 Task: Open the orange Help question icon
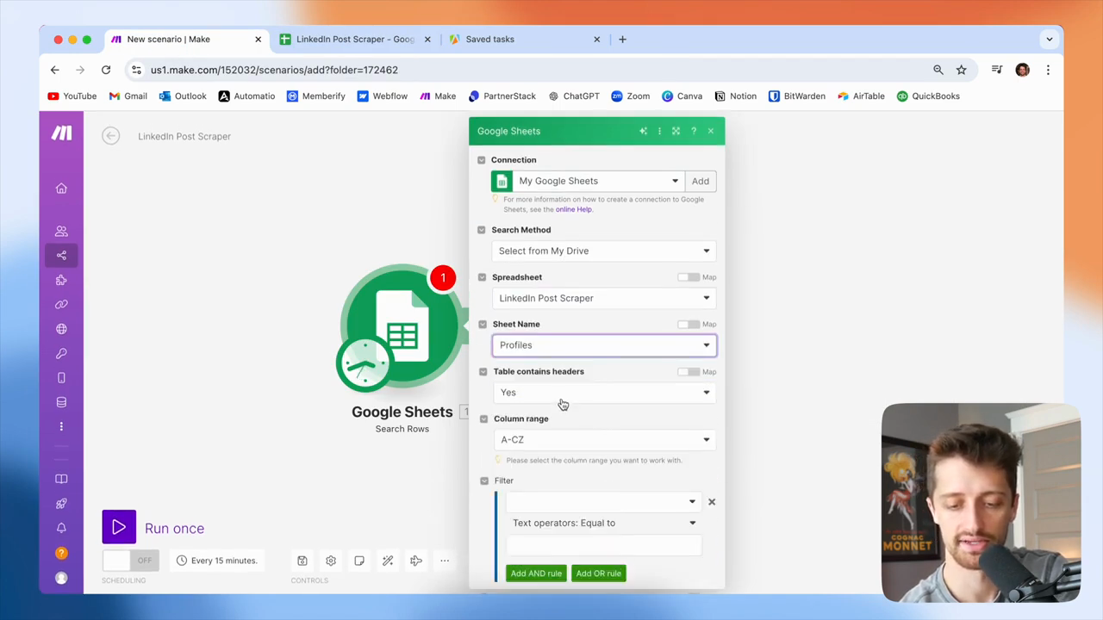[x=61, y=553]
